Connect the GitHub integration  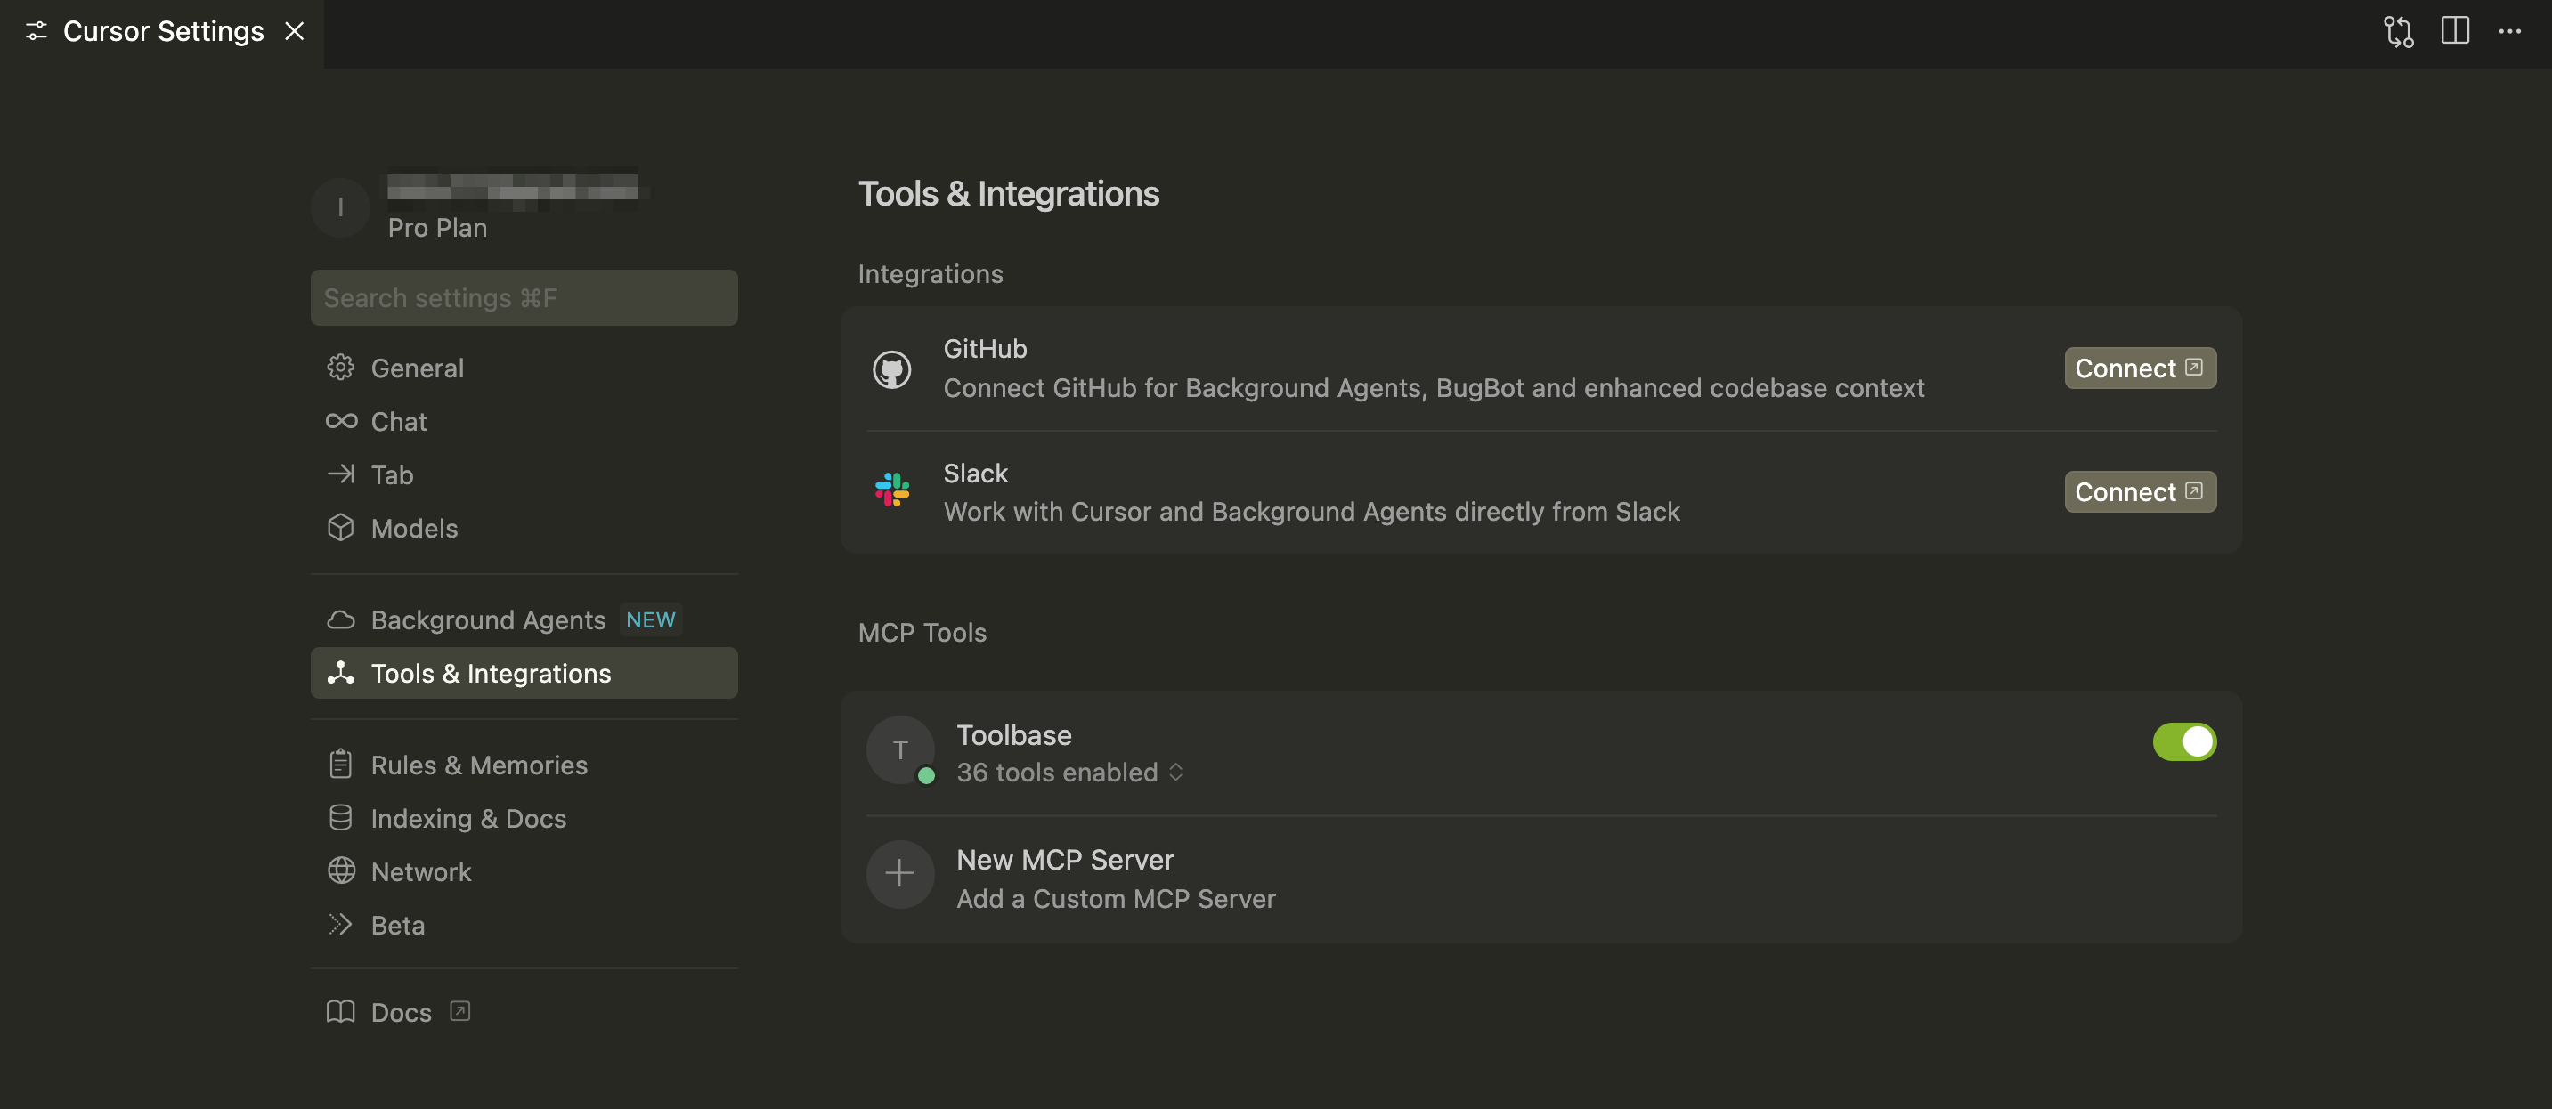[x=2139, y=368]
